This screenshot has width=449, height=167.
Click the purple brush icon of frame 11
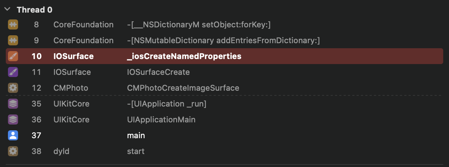(13, 72)
